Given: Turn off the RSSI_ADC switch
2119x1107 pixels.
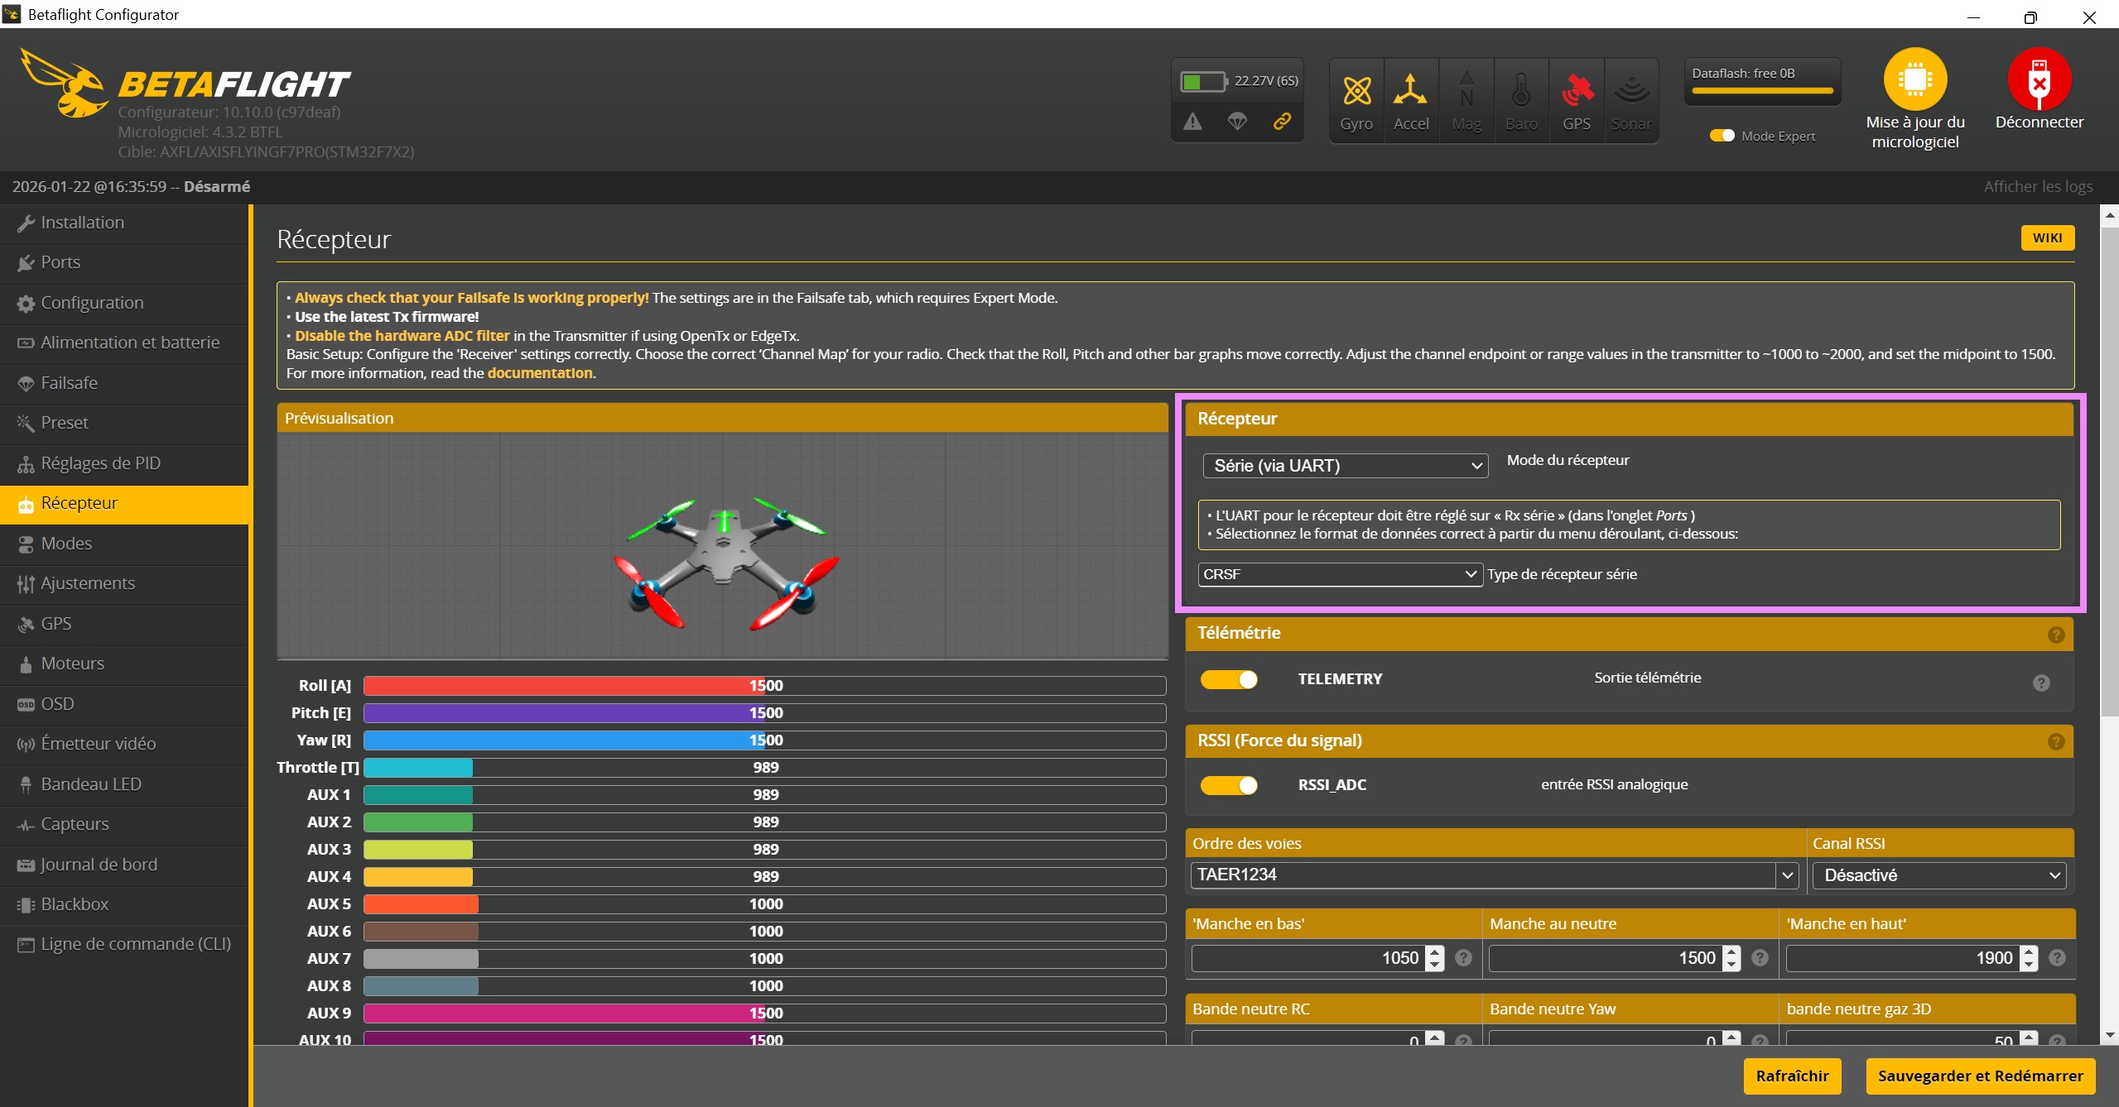Looking at the screenshot, I should tap(1229, 785).
